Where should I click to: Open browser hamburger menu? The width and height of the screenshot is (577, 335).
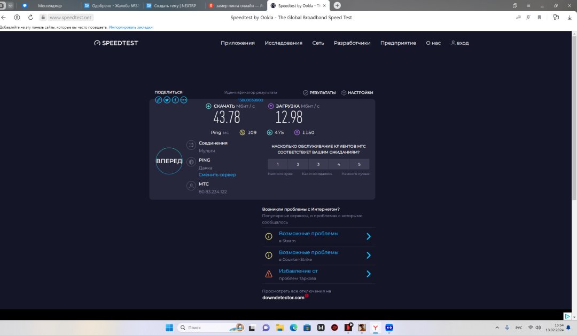pos(528,5)
